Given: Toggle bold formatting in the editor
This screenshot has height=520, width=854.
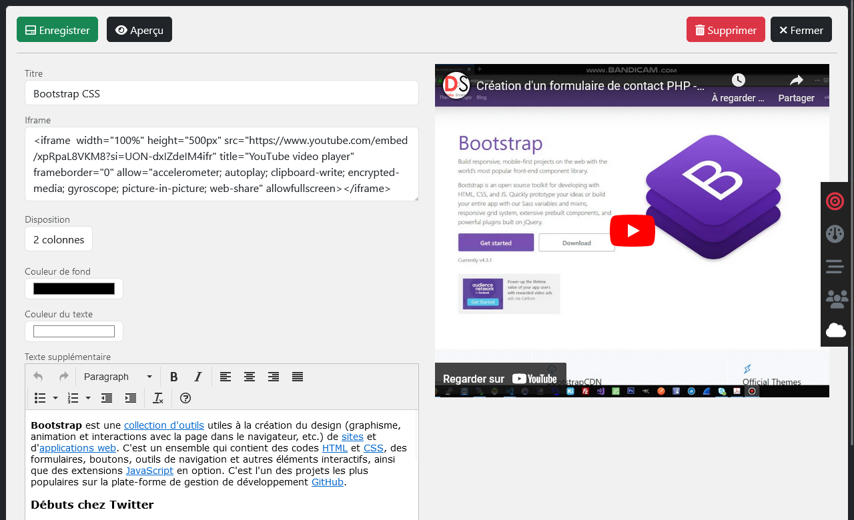Looking at the screenshot, I should [174, 377].
